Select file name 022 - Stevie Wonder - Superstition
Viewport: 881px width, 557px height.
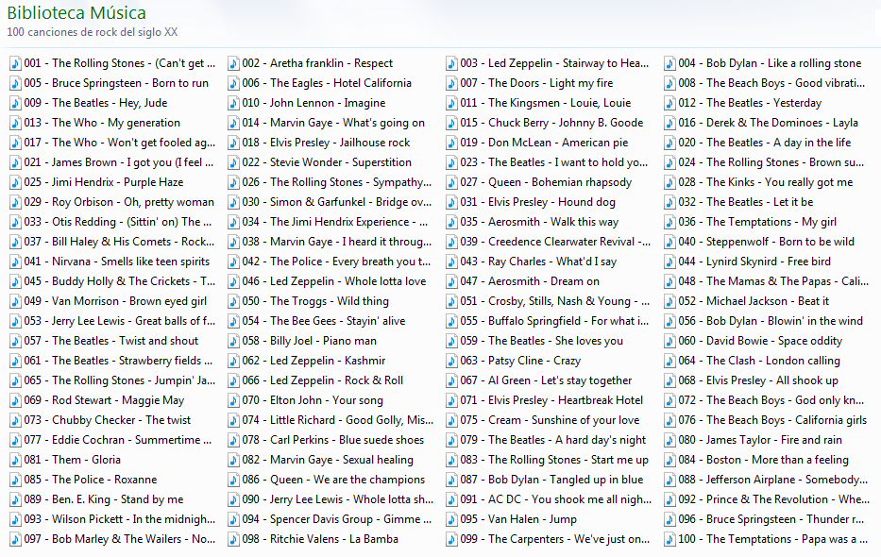(327, 162)
